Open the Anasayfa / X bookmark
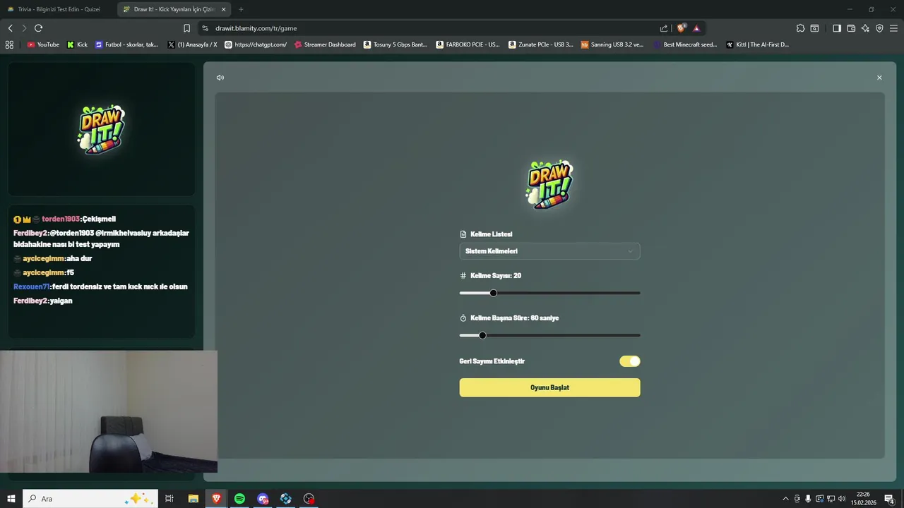 pyautogui.click(x=192, y=44)
